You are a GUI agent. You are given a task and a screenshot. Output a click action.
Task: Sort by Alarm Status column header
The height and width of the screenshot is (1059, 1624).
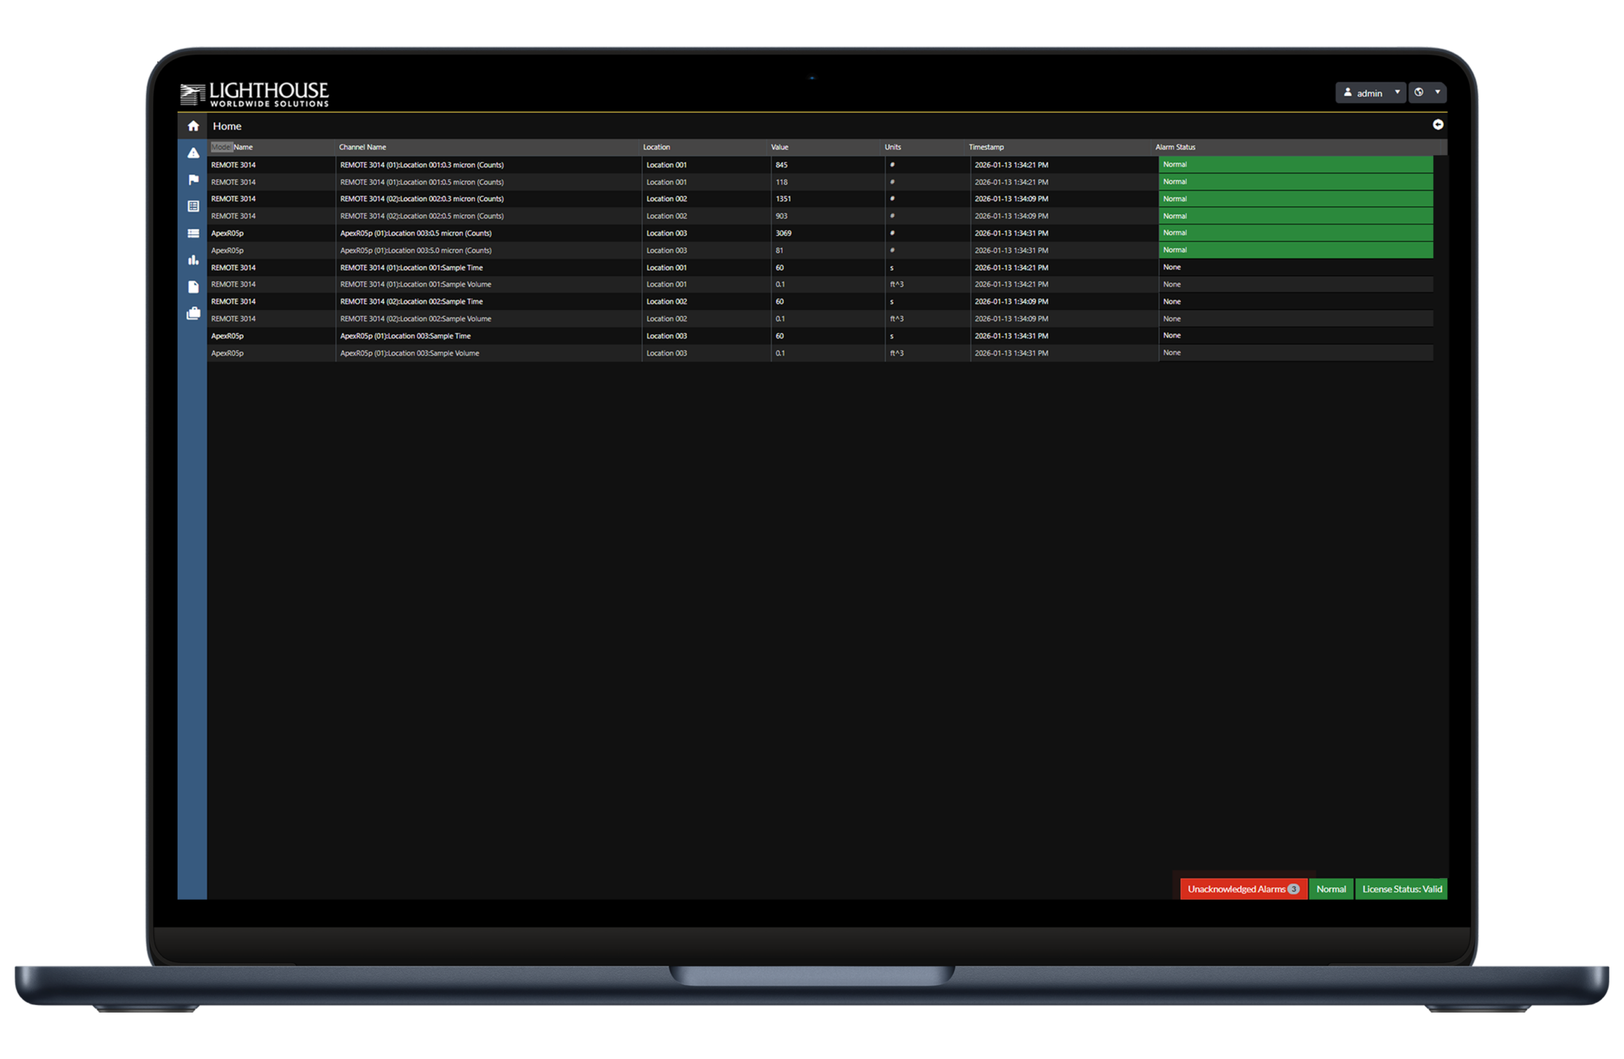pyautogui.click(x=1175, y=147)
